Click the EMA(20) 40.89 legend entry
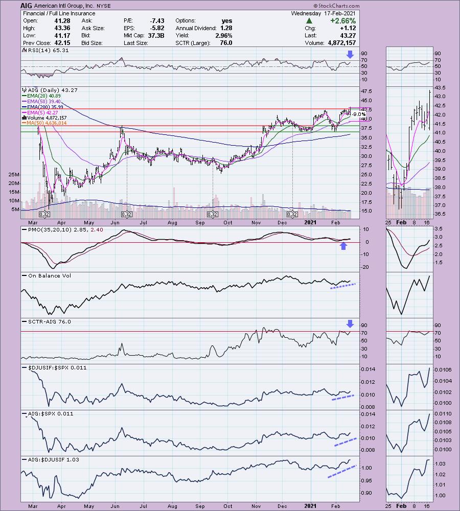The width and height of the screenshot is (460, 511). coord(44,96)
